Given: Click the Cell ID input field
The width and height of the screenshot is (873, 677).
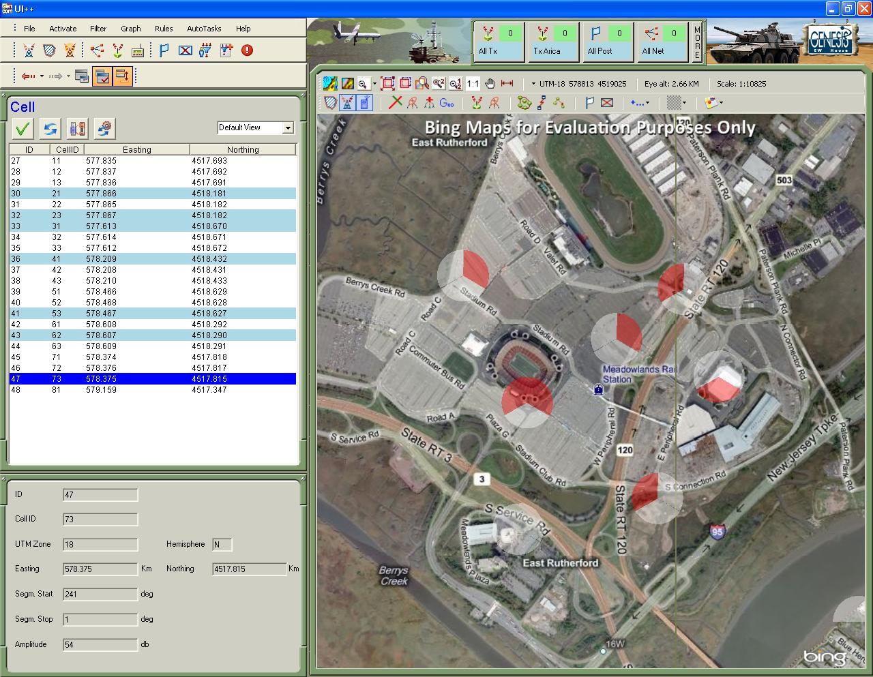Looking at the screenshot, I should pos(100,520).
